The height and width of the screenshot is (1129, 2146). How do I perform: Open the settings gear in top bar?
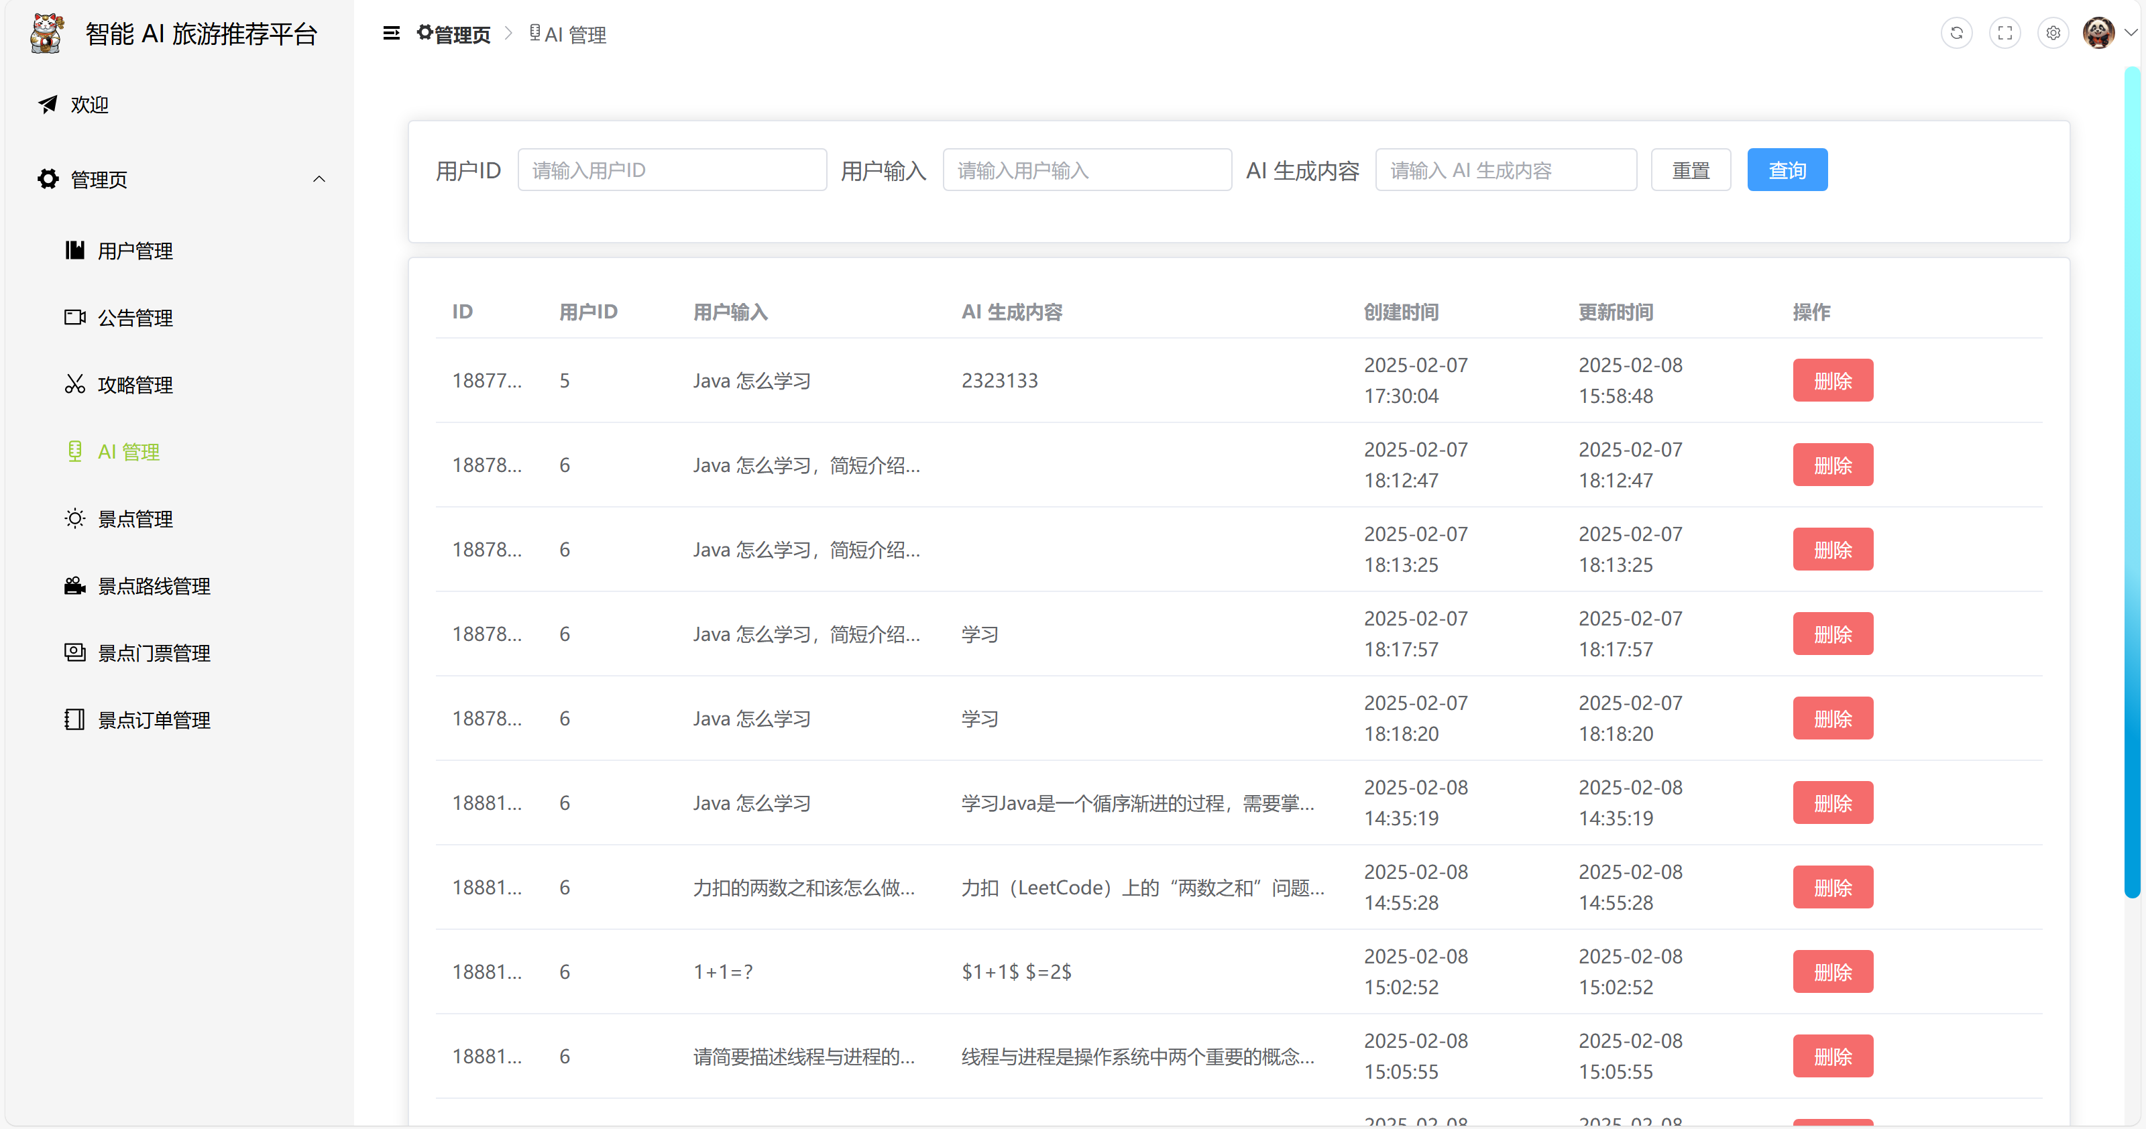(x=2053, y=34)
